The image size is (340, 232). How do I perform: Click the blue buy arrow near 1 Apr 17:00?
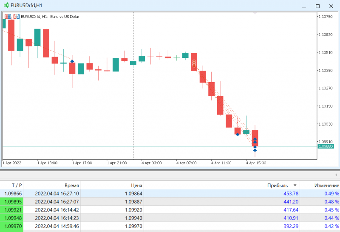click(72, 61)
